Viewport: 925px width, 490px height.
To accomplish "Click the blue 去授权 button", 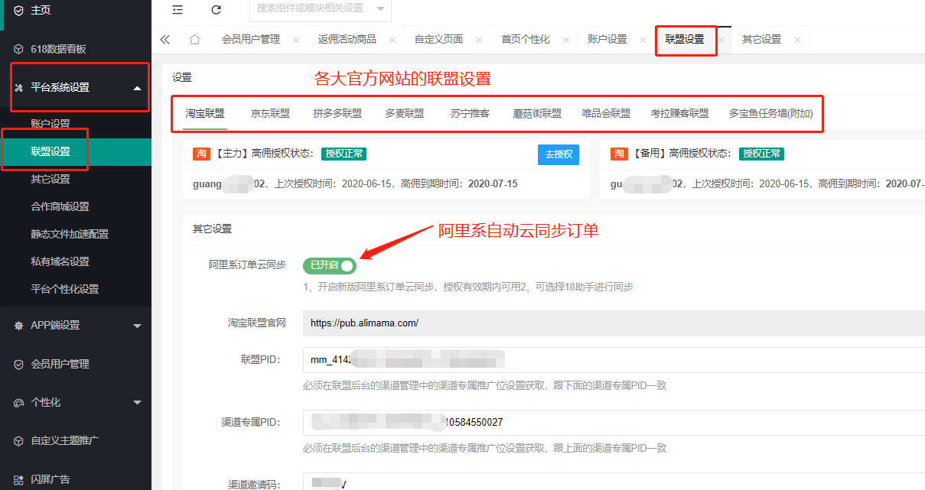I will pos(559,154).
